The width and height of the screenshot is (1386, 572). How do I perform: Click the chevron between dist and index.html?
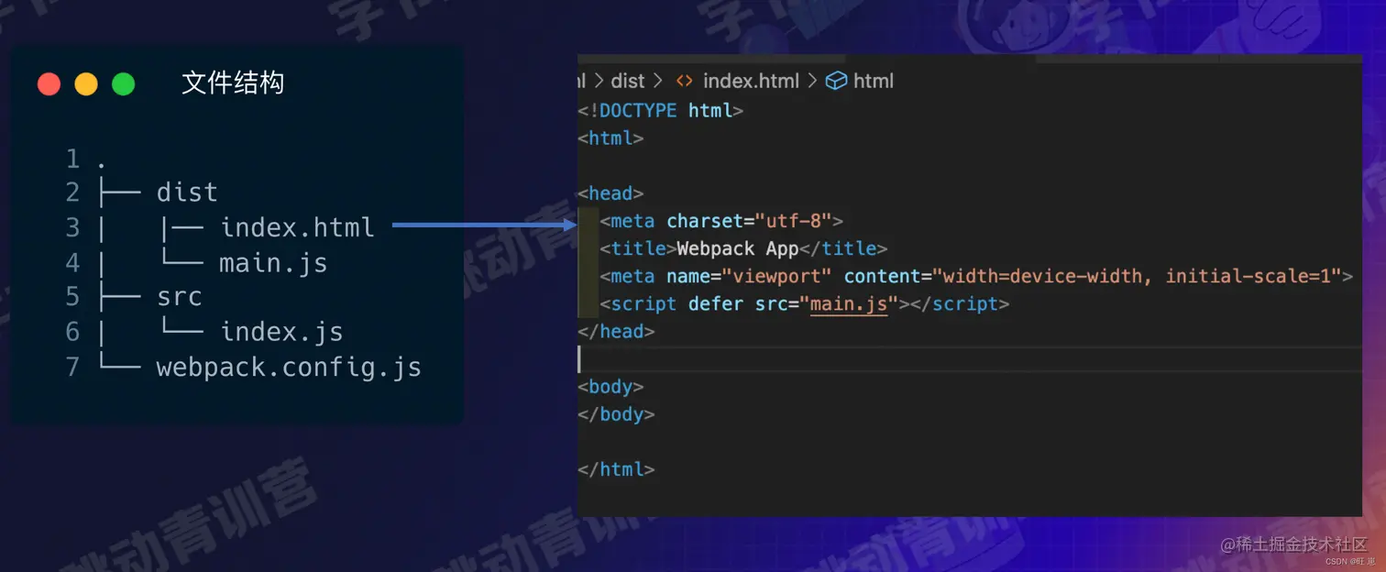pyautogui.click(x=658, y=81)
